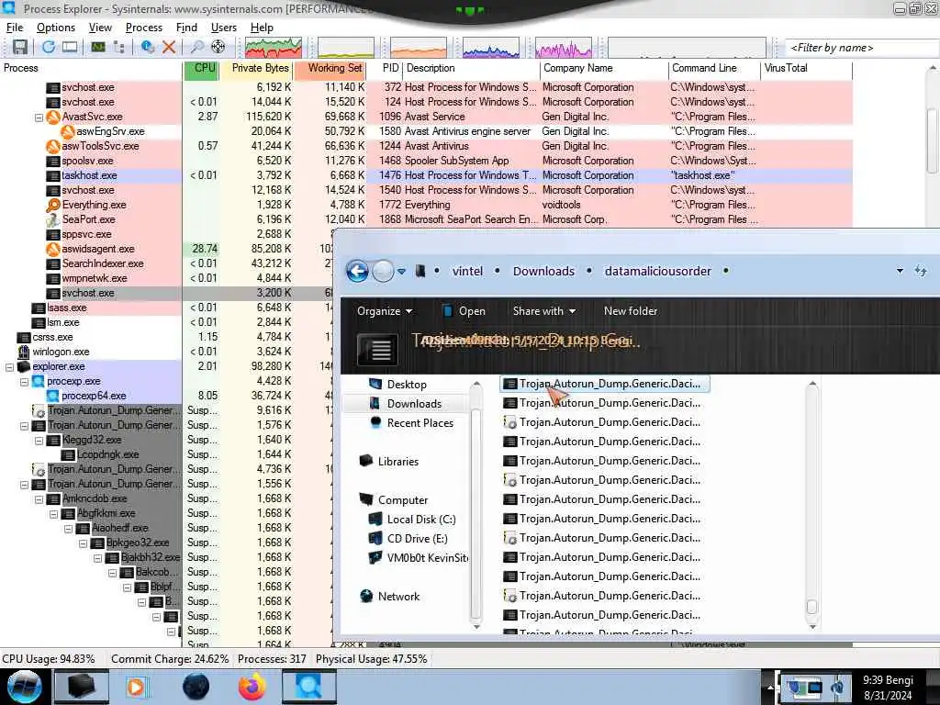Sort by the Private Bytes column header
The height and width of the screenshot is (705, 940).
tap(256, 68)
